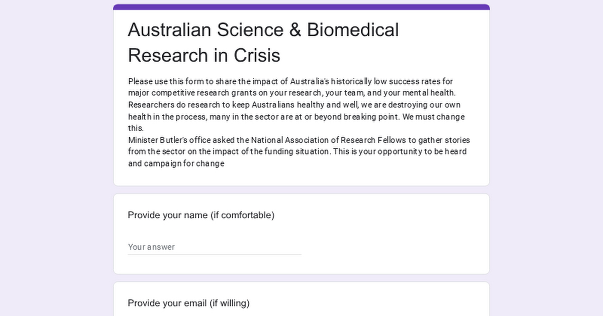Click the word "this." ending the first paragraph
Viewport: 603px width, 316px height.
click(x=136, y=128)
